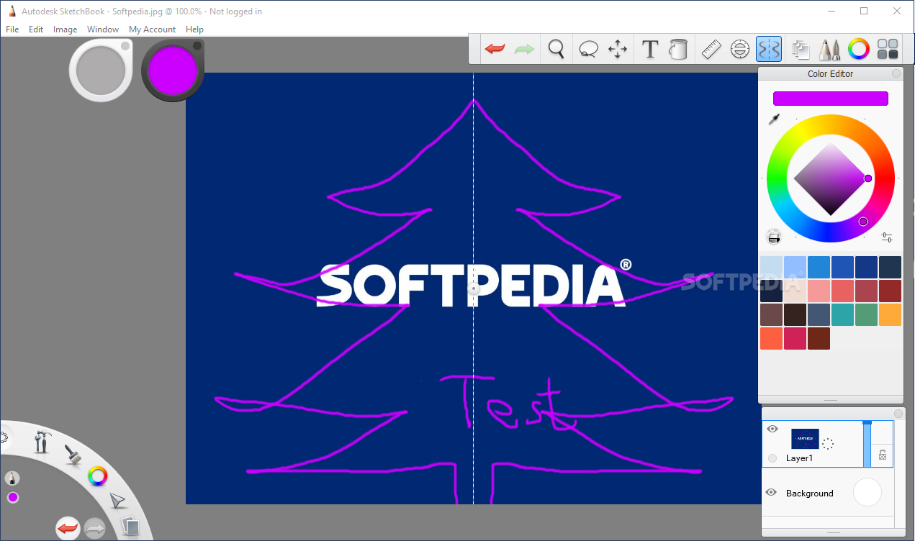Select the Flood Fill bucket tool
The width and height of the screenshot is (915, 541).
point(677,49)
